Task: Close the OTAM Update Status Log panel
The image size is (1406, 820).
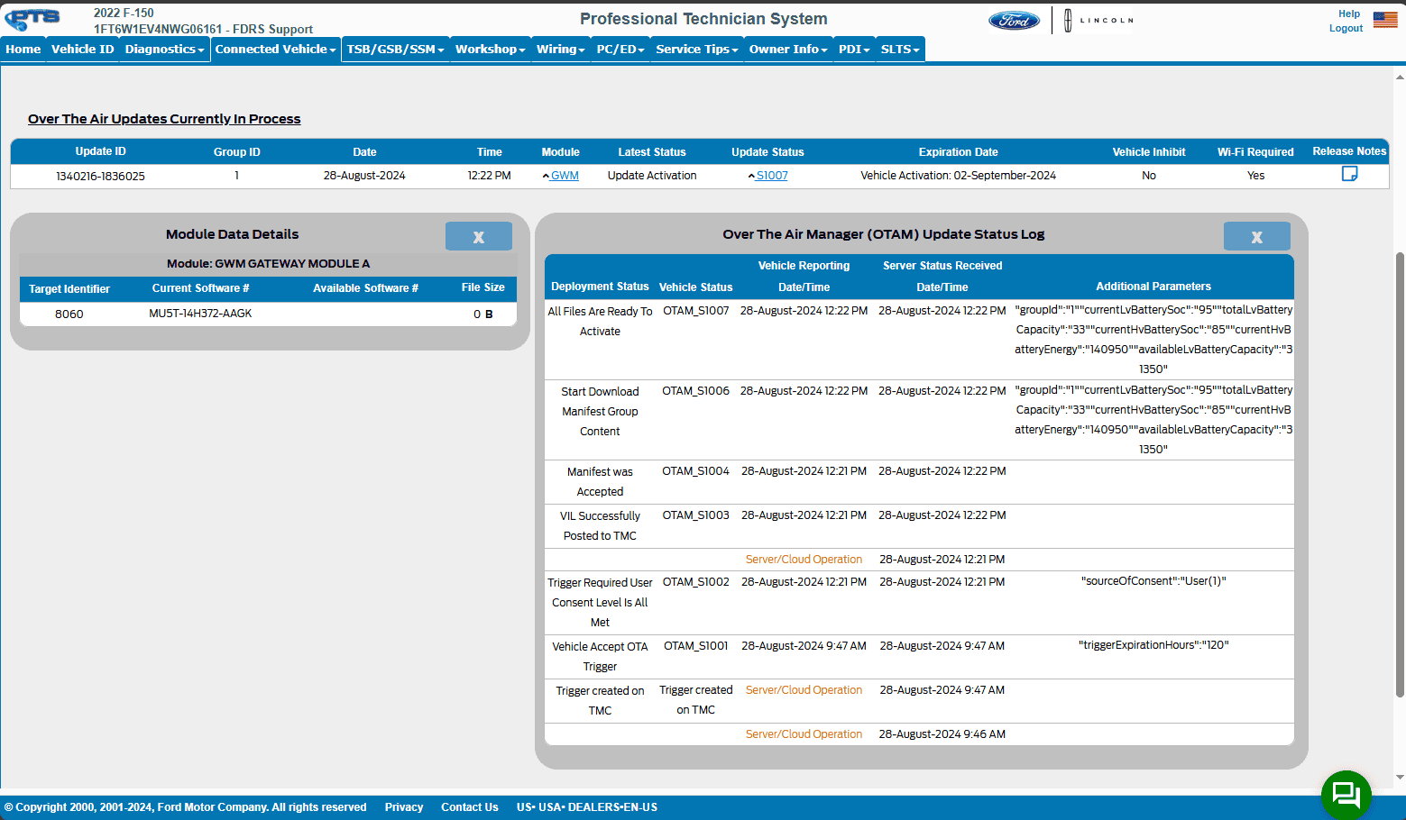Action: pos(1256,237)
